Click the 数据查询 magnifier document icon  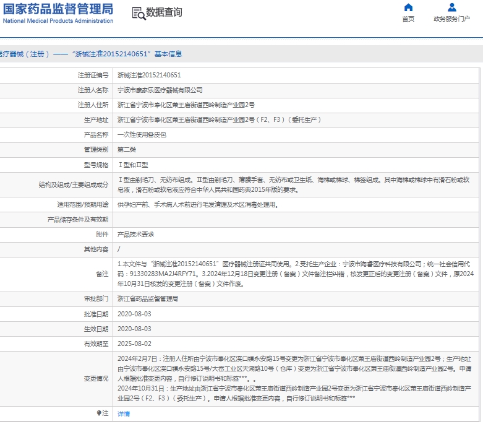pos(139,13)
